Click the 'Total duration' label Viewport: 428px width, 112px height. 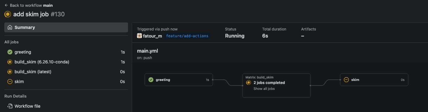click(x=274, y=29)
